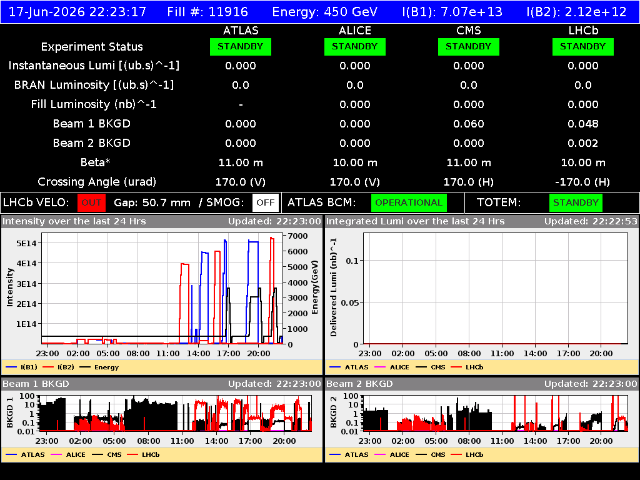Click the I(B1) blue legend entry

tap(22, 367)
